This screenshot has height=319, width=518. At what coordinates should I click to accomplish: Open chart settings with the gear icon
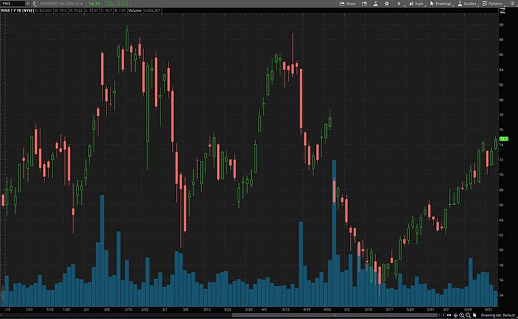coord(387,3)
